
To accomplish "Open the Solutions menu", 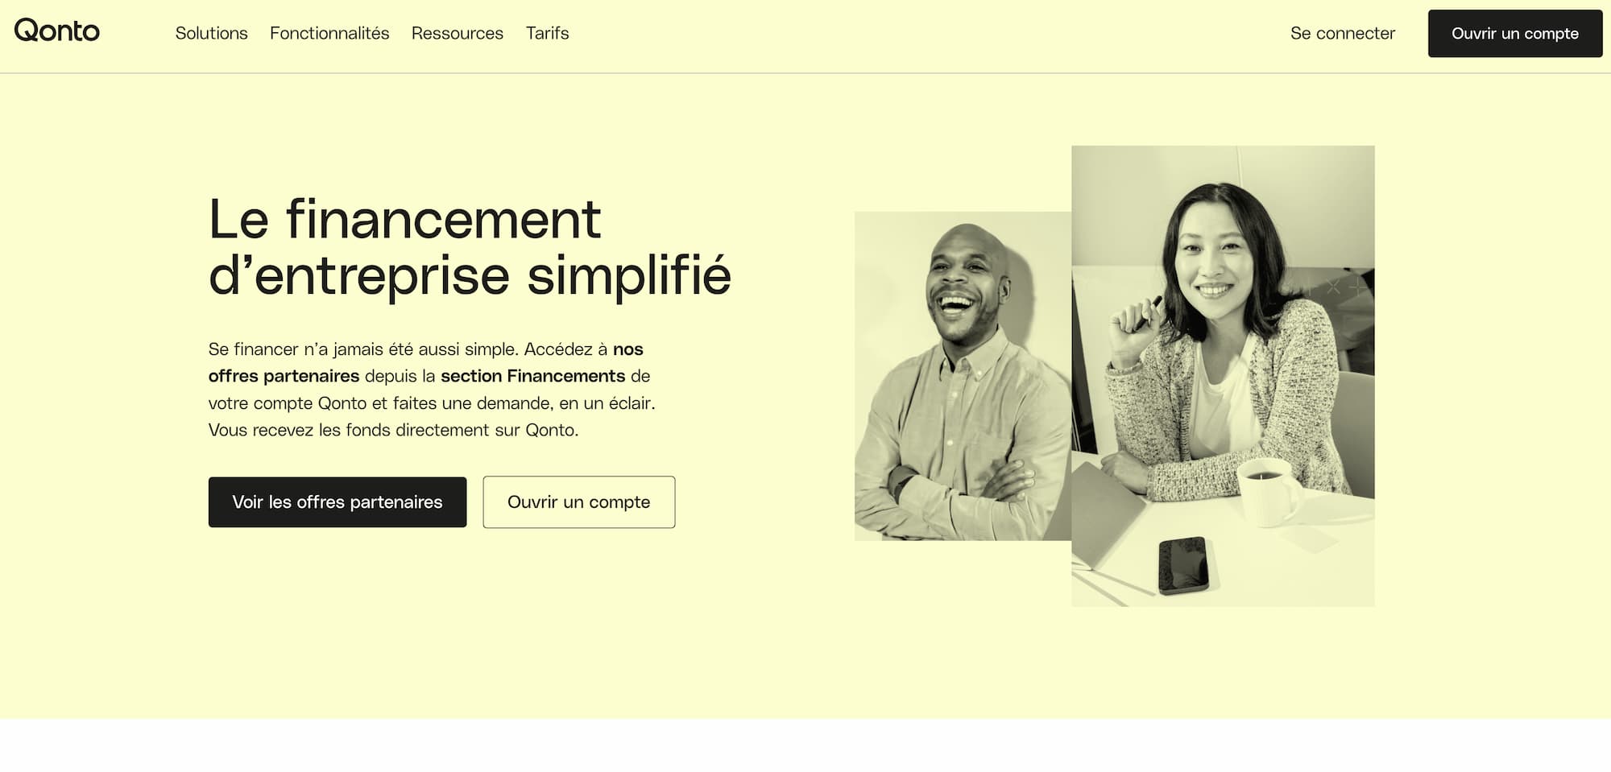I will click(211, 33).
